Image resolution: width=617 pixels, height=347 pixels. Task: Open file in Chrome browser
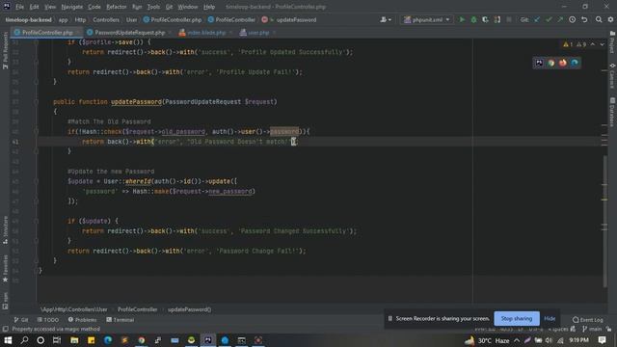tap(550, 63)
